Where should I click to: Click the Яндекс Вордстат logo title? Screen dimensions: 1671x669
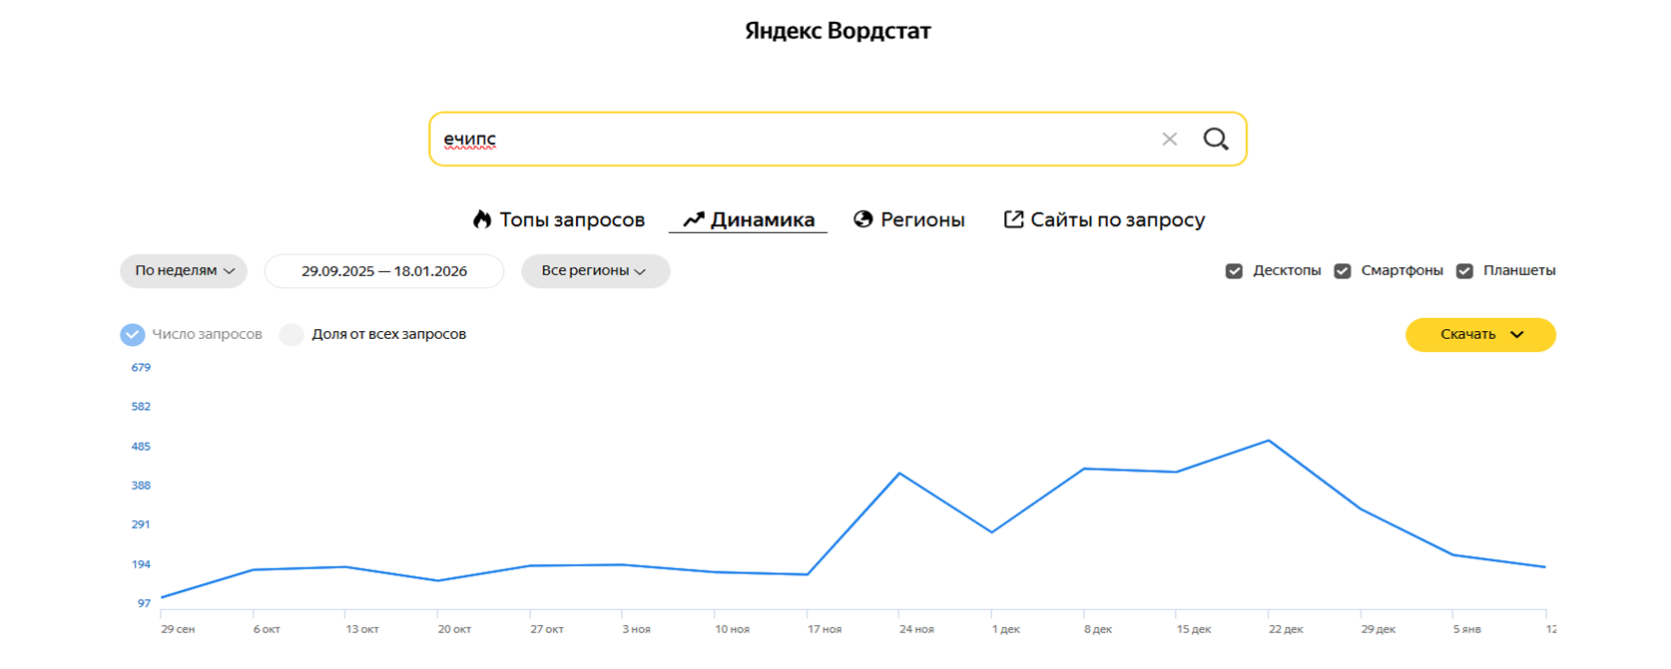(x=837, y=31)
